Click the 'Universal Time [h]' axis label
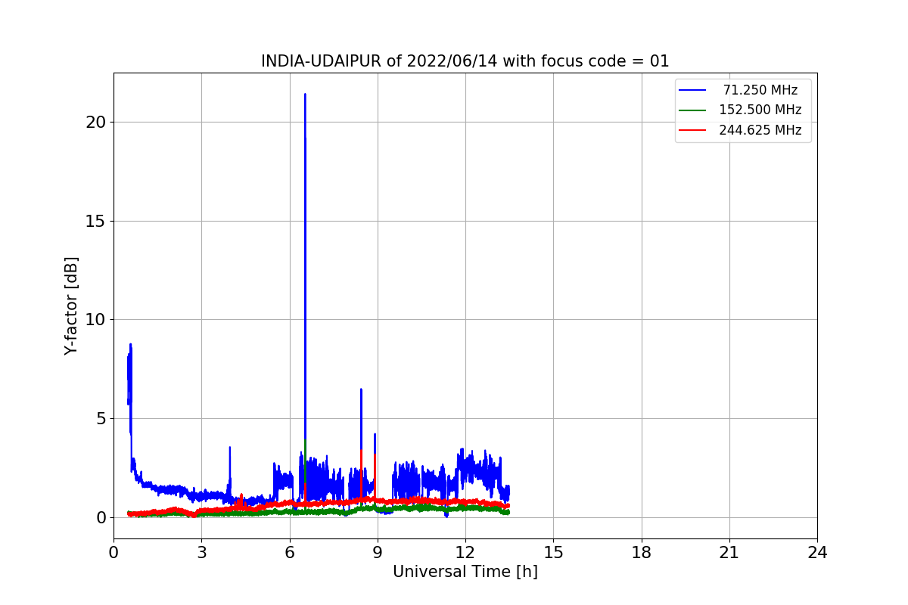The width and height of the screenshot is (908, 605). [465, 572]
